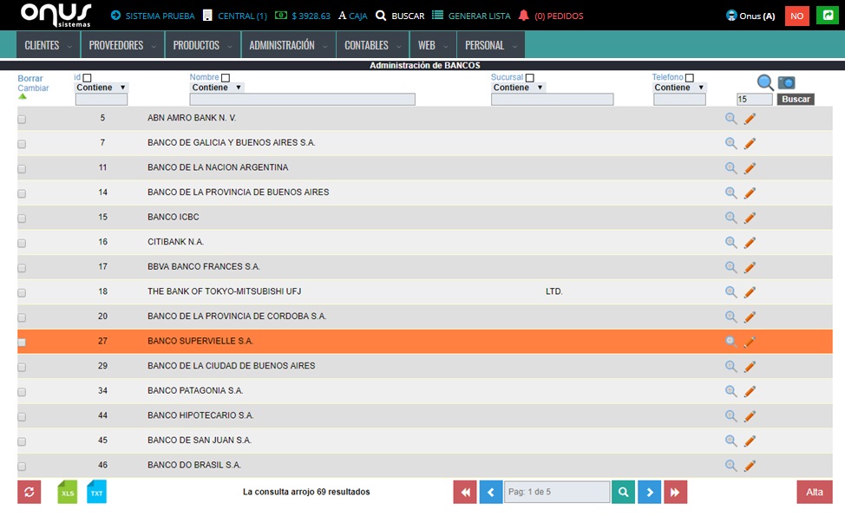Click the Borrar link
845x516 pixels.
(30, 79)
